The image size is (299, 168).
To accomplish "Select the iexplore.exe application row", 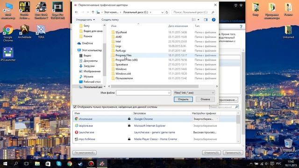I will pos(155,126).
